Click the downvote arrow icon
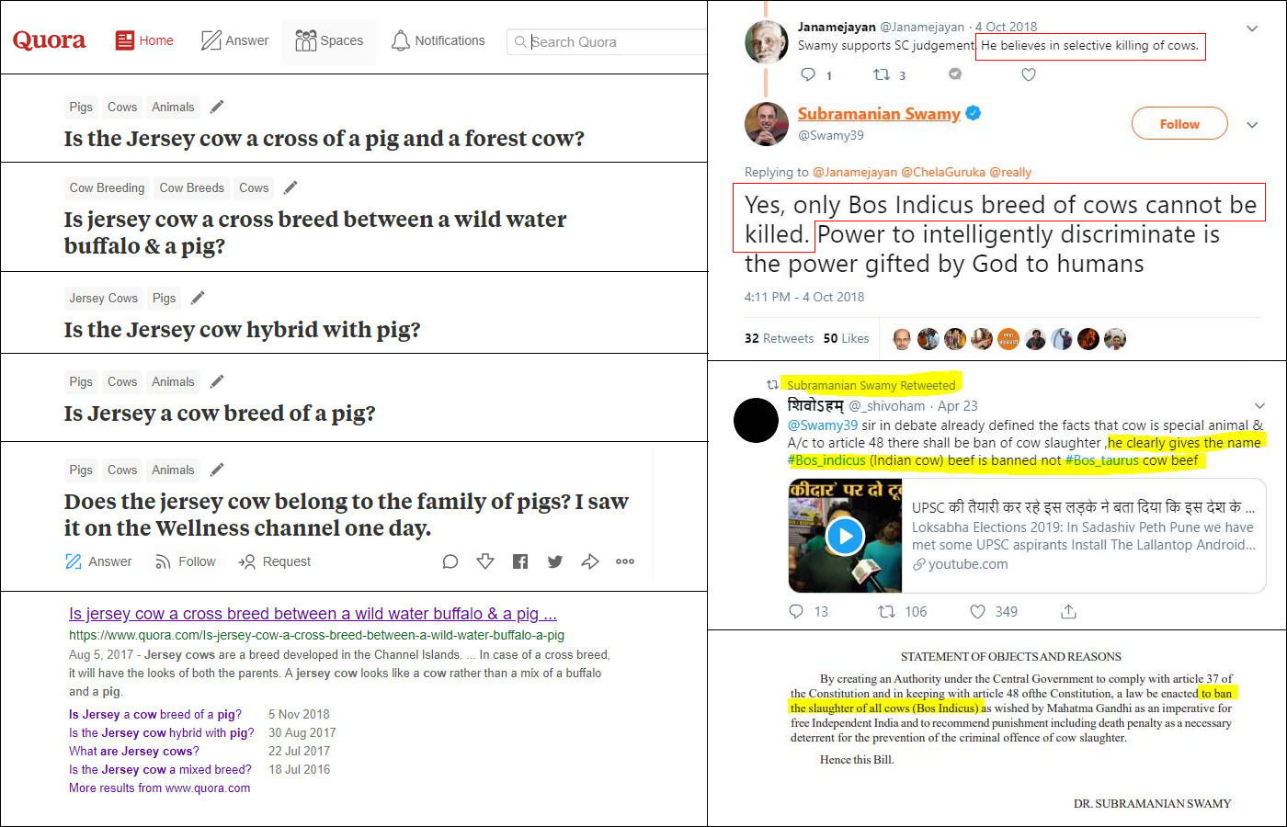The width and height of the screenshot is (1287, 827). tap(485, 561)
